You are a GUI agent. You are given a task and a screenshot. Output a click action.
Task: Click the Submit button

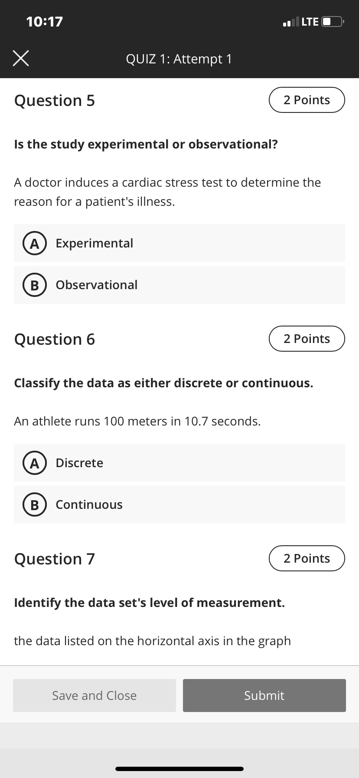click(x=264, y=696)
